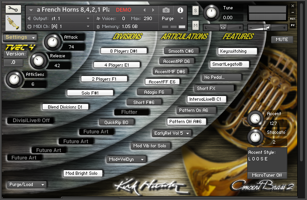Toggle IntervaLive C1 feature
This screenshot has height=200, width=307.
[207, 99]
